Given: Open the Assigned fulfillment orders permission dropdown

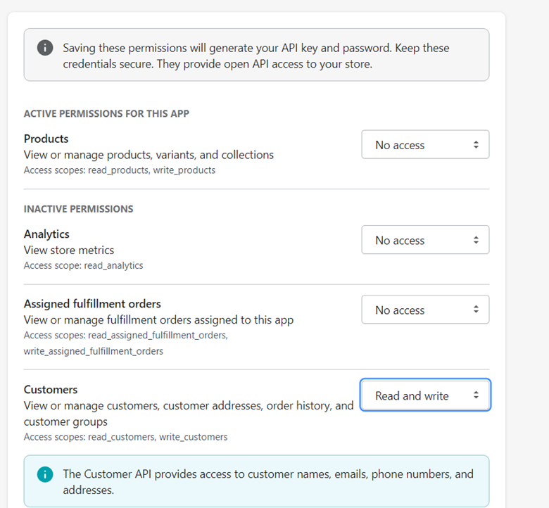Looking at the screenshot, I should point(425,310).
